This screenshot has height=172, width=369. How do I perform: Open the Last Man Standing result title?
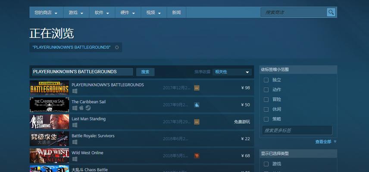click(x=88, y=119)
